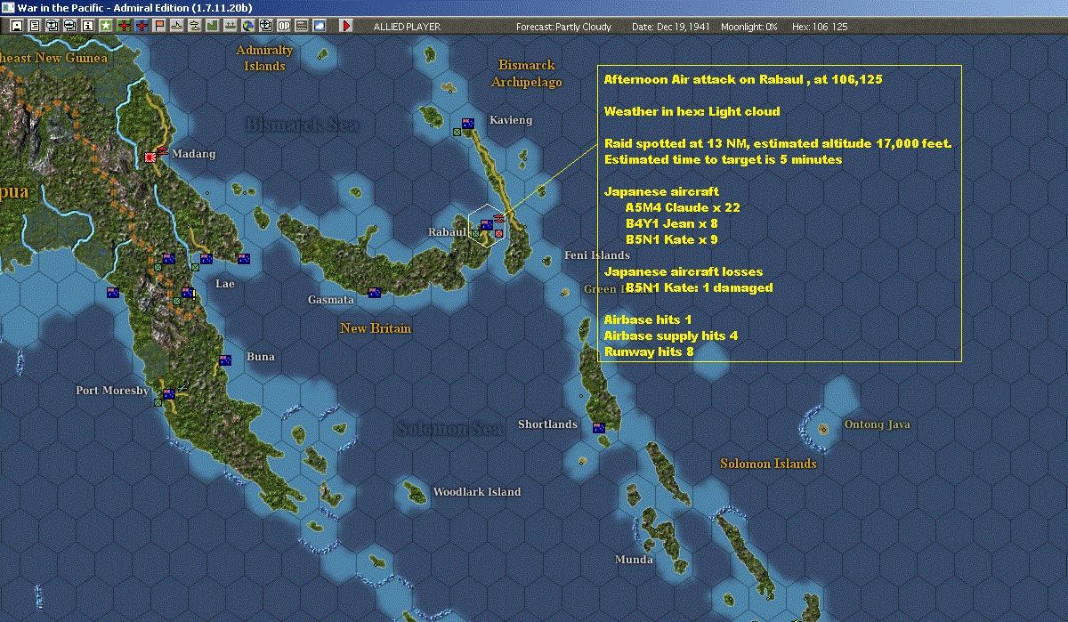Click the Port Moresby map label
The image size is (1068, 622).
click(x=112, y=391)
